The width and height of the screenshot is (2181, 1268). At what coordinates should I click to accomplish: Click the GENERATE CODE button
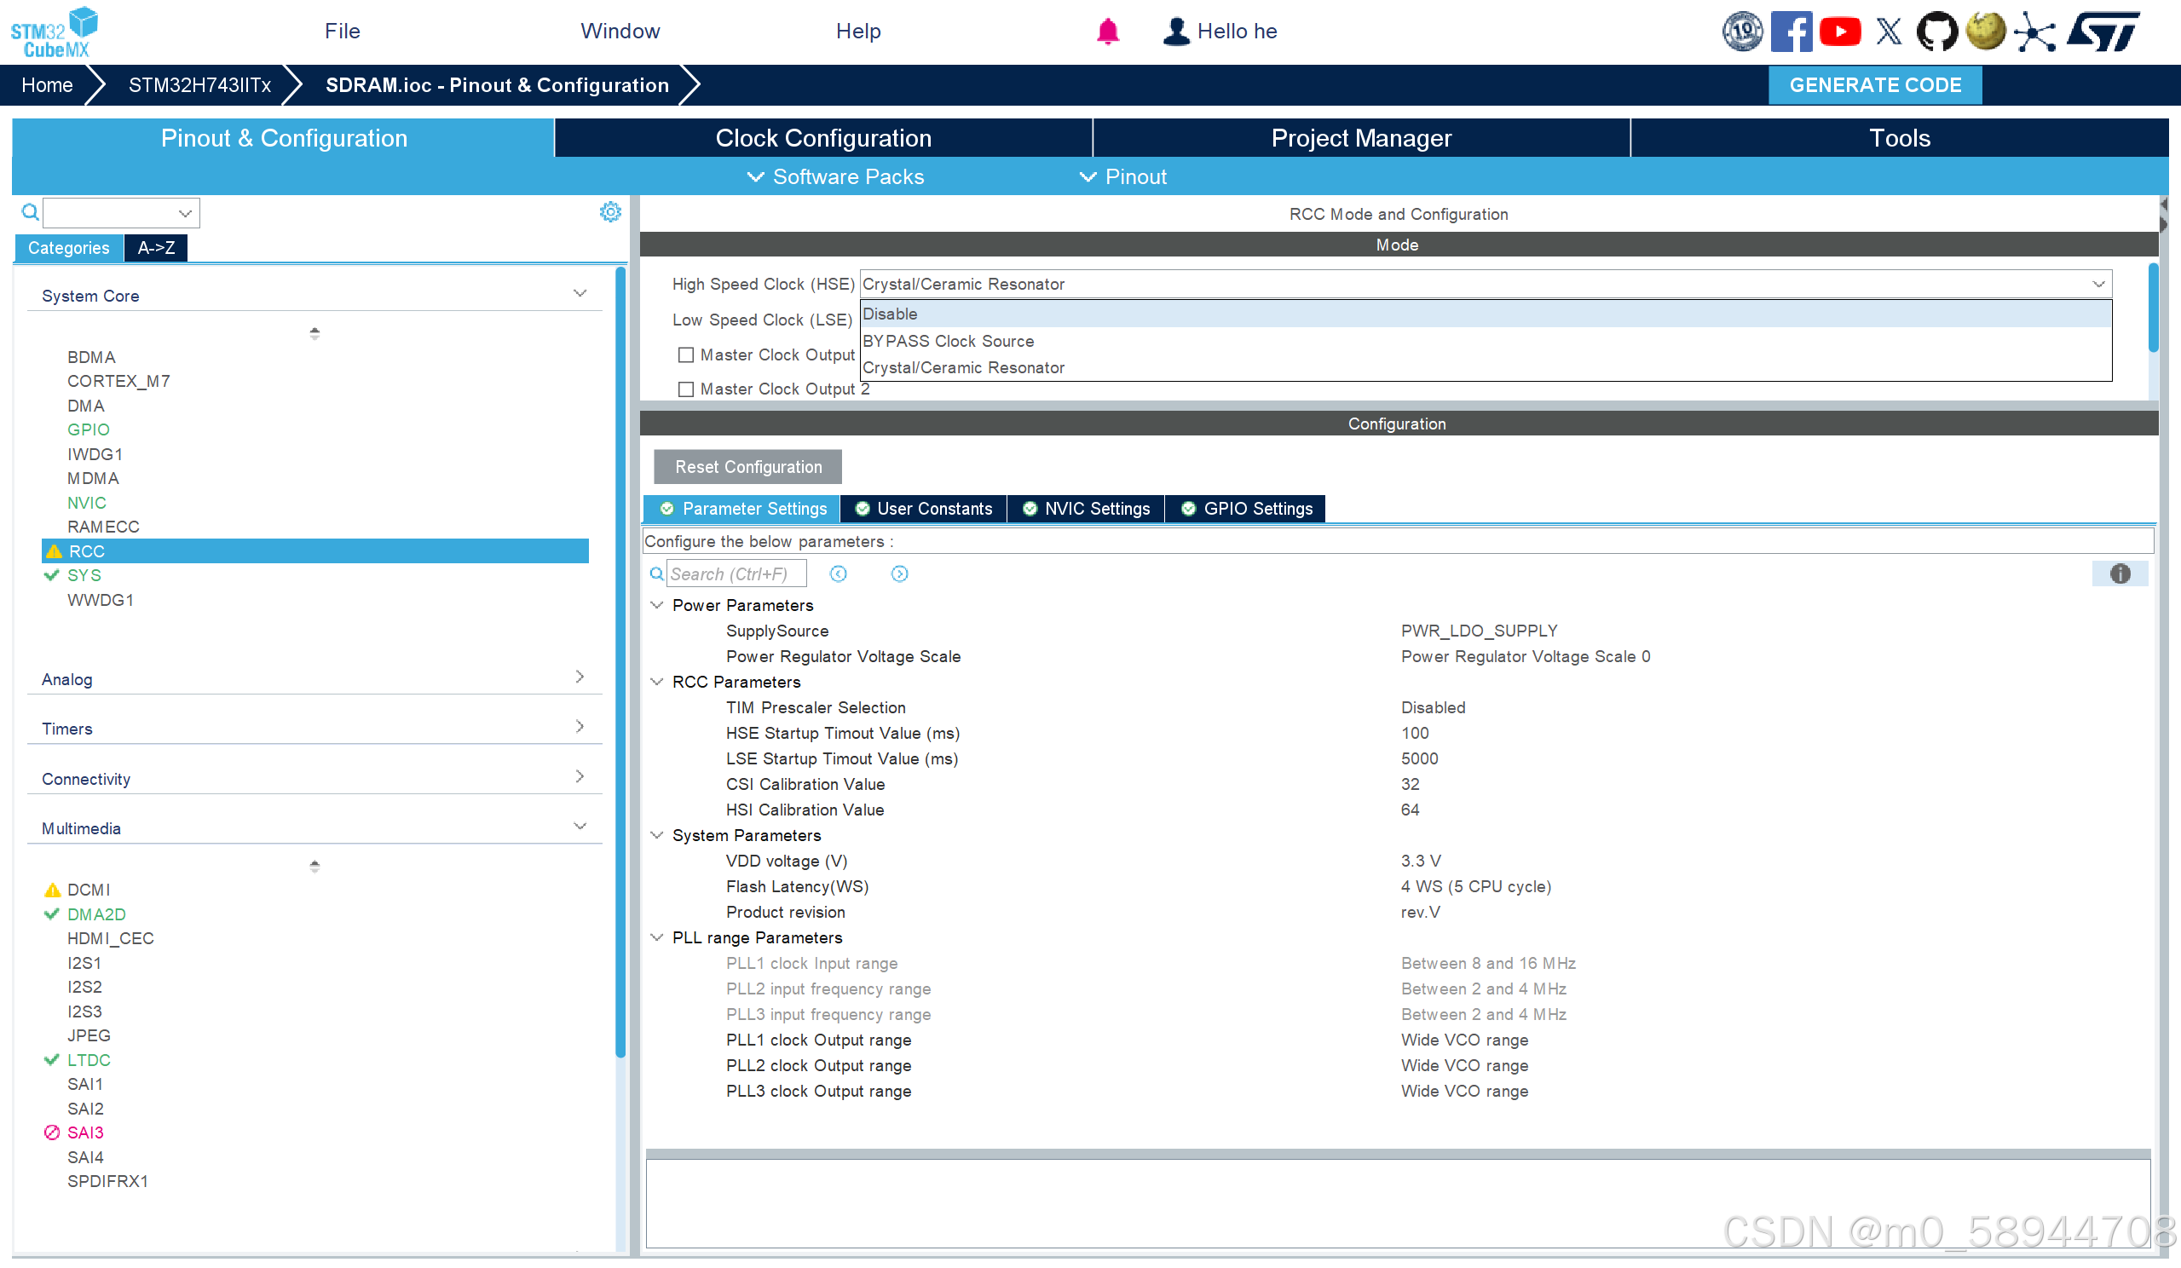pyautogui.click(x=1874, y=85)
